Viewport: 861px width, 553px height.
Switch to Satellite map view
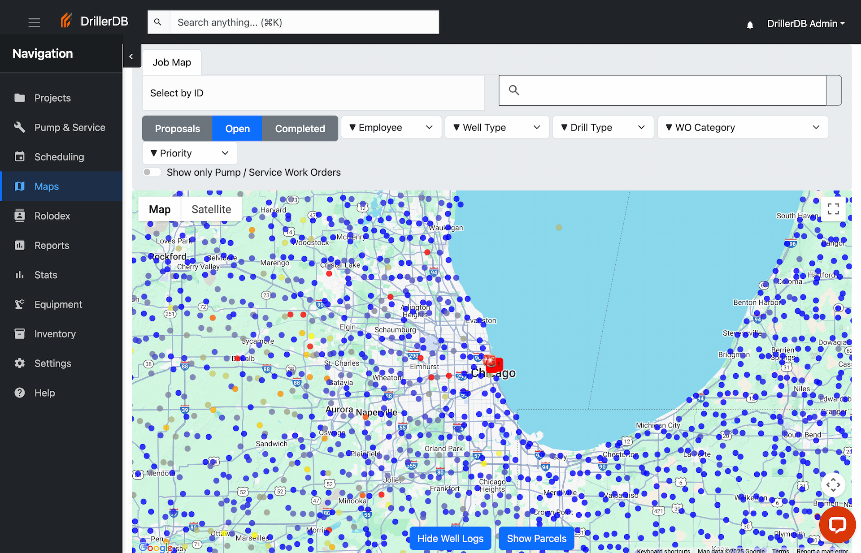[x=211, y=209]
